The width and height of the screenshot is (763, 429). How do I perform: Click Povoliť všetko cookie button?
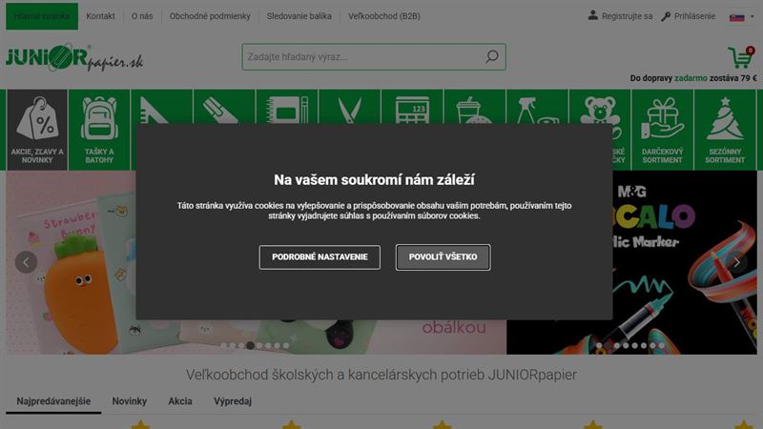point(443,256)
